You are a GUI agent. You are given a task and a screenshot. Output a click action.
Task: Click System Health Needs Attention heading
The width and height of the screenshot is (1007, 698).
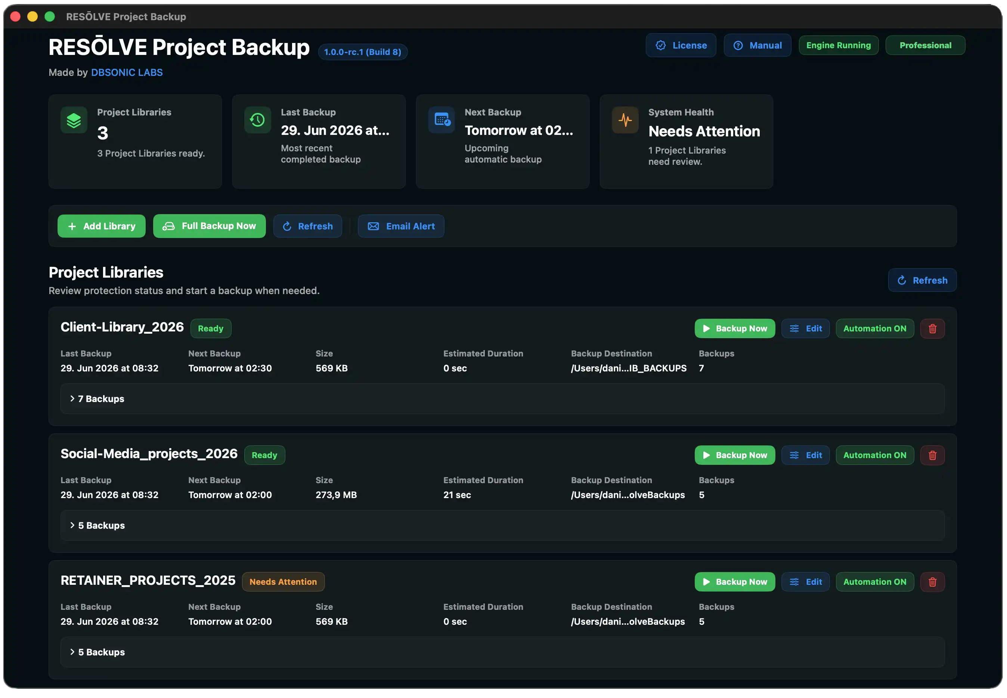point(704,131)
